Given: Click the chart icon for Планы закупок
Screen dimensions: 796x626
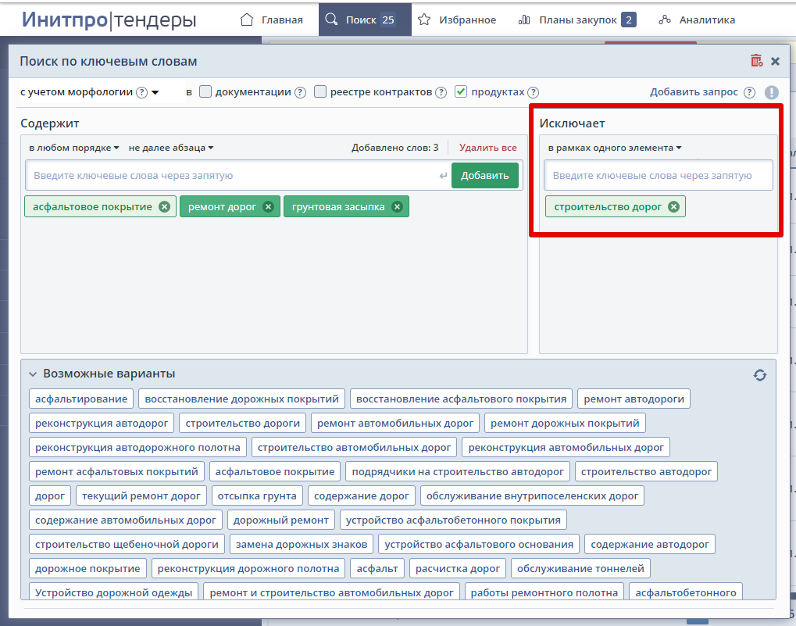Looking at the screenshot, I should pyautogui.click(x=524, y=20).
